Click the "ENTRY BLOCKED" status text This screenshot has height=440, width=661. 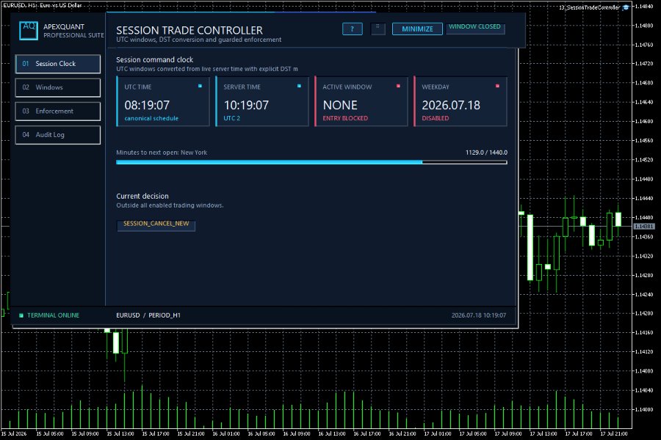click(345, 118)
